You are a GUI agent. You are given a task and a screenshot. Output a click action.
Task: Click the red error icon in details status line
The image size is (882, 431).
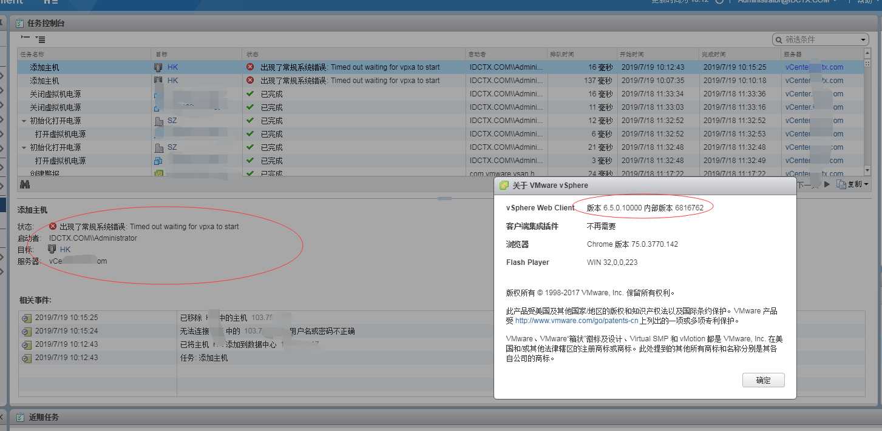pyautogui.click(x=53, y=226)
